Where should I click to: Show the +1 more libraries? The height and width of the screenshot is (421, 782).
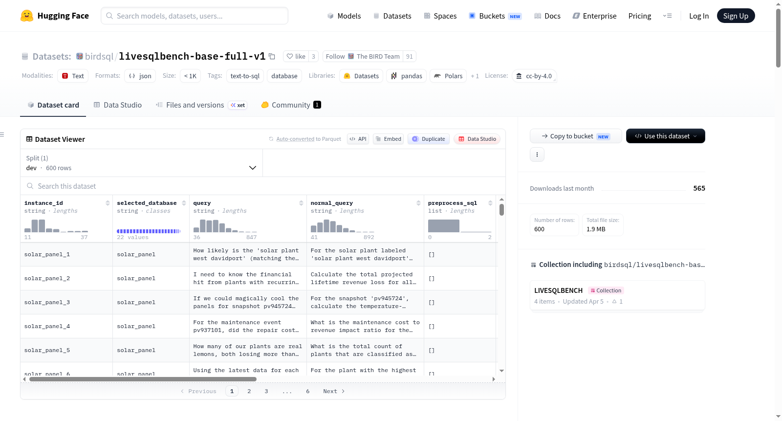[475, 76]
